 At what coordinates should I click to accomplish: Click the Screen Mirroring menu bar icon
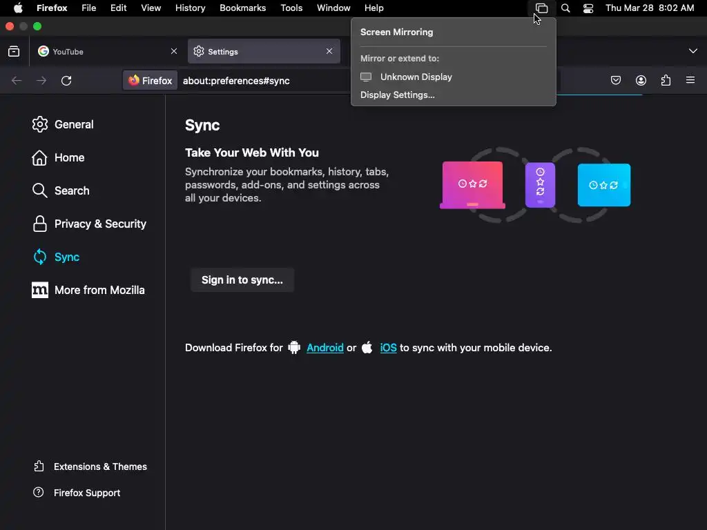(x=541, y=8)
